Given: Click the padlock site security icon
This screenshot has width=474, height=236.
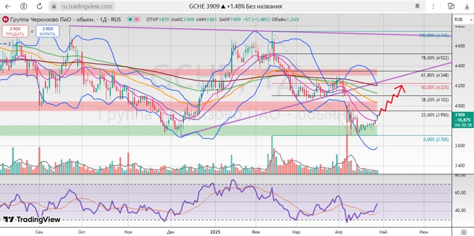Looking at the screenshot, I should (54, 6).
